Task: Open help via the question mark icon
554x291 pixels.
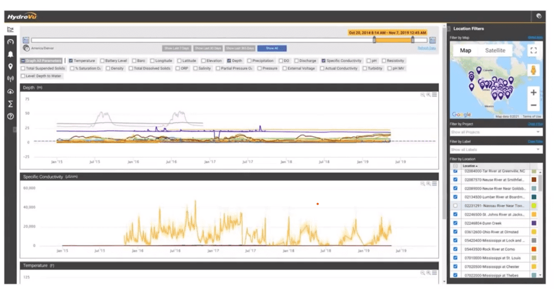Action: tap(10, 116)
